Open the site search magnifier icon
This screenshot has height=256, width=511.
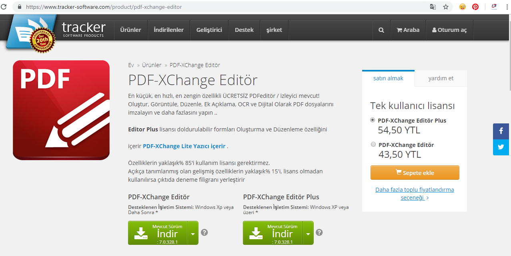pos(381,30)
